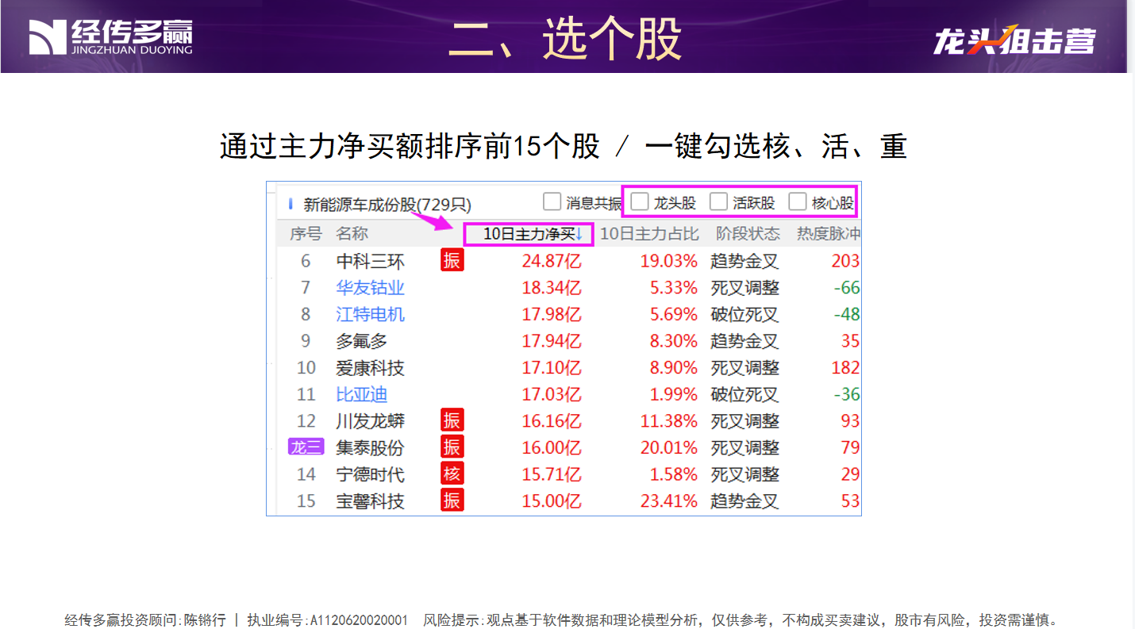Click the -66 heat pulse value
Screen dimensions: 1135x629
(x=847, y=288)
